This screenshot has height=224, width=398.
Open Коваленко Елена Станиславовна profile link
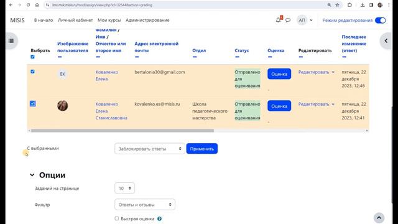pyautogui.click(x=111, y=111)
